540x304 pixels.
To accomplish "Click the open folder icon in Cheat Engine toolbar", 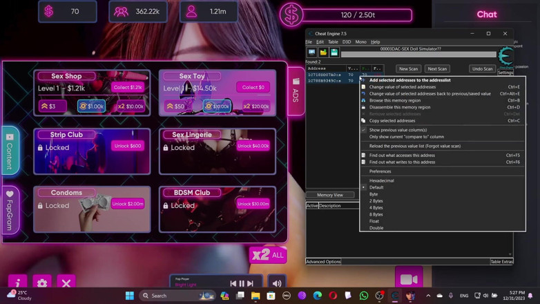I will point(323,53).
